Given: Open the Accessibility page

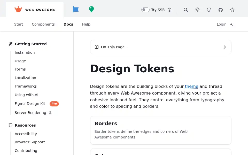Looking at the screenshot, I should (x=26, y=134).
